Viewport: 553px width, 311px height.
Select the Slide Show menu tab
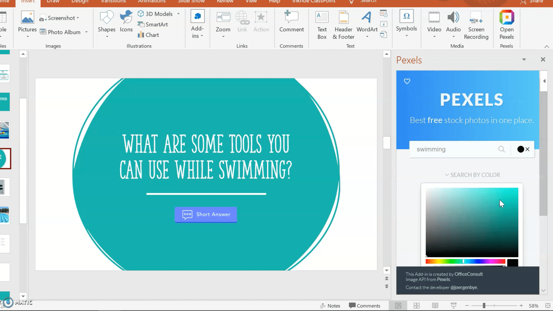tap(192, 1)
